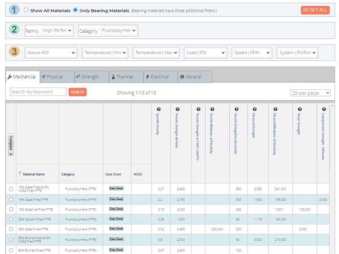Check the 55% Bronze filled & 5% MoS2 row
The image size is (339, 254).
(11, 240)
